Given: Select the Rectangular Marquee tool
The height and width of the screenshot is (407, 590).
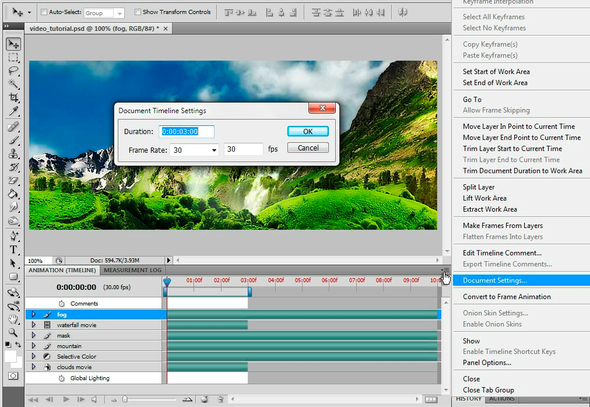Looking at the screenshot, I should point(13,58).
